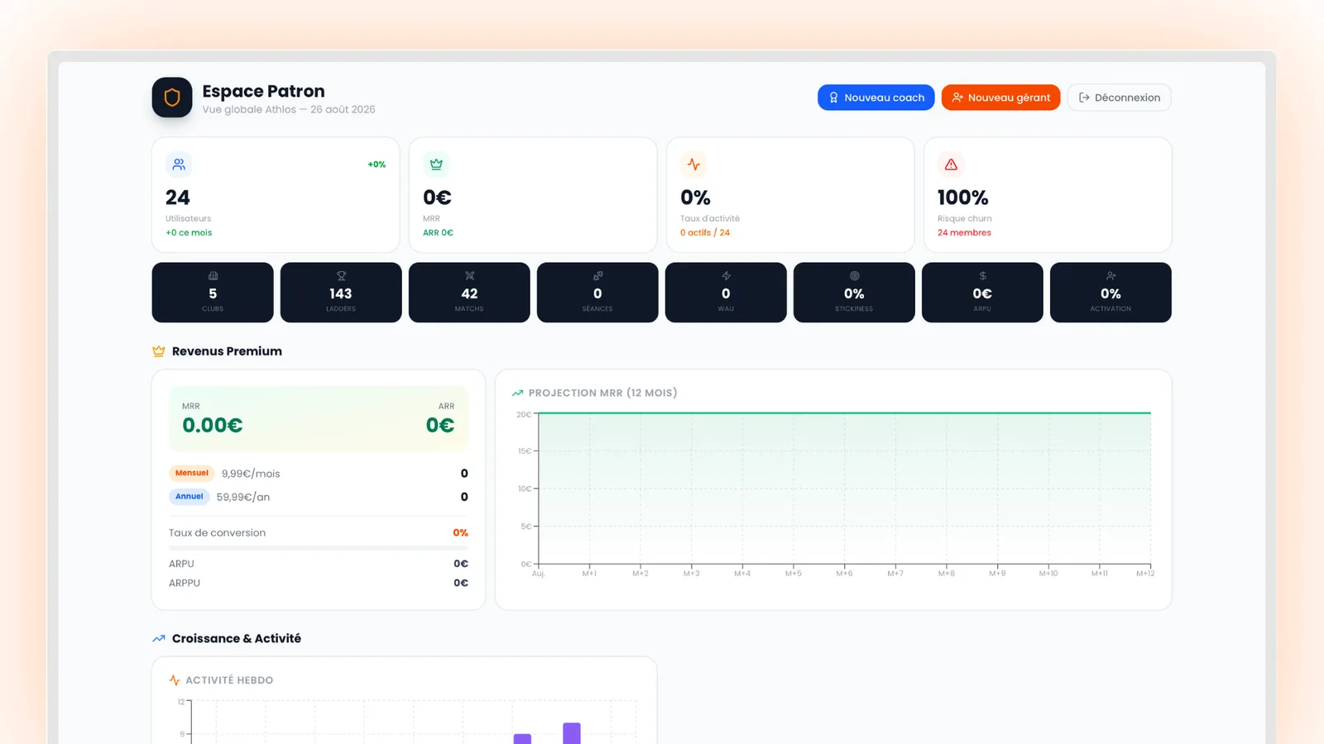Click the '+0 ce mois' text
This screenshot has height=744, width=1324.
pyautogui.click(x=189, y=232)
